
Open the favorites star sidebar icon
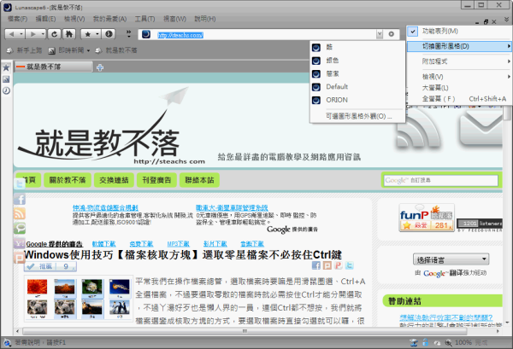click(6, 66)
